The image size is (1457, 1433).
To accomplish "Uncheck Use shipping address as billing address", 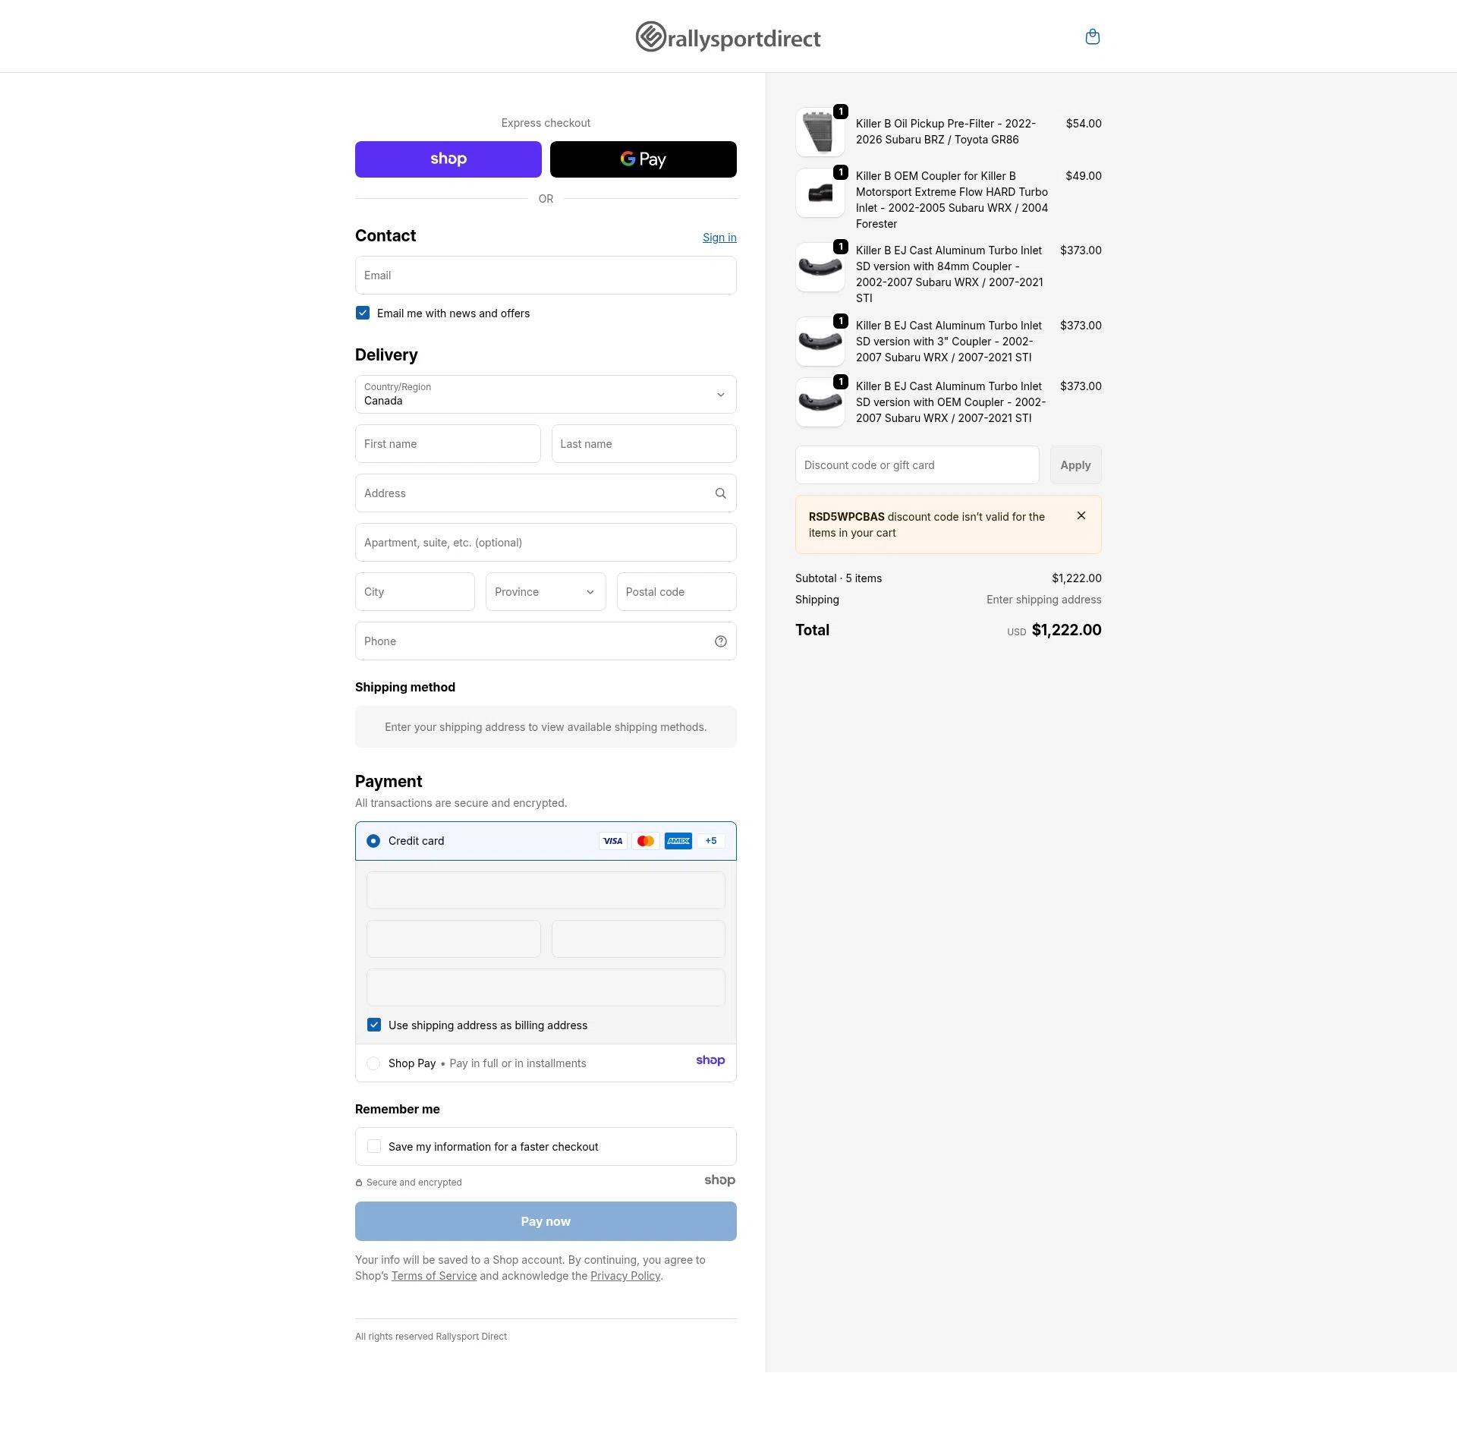I will (x=373, y=1025).
